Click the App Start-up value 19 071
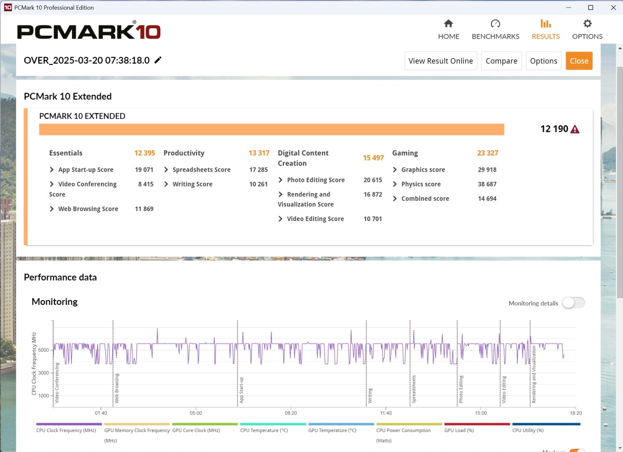 [x=144, y=169]
